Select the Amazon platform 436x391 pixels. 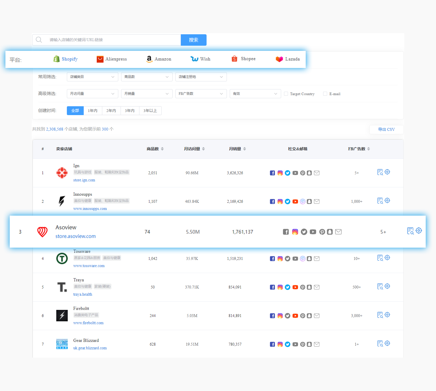(x=159, y=59)
